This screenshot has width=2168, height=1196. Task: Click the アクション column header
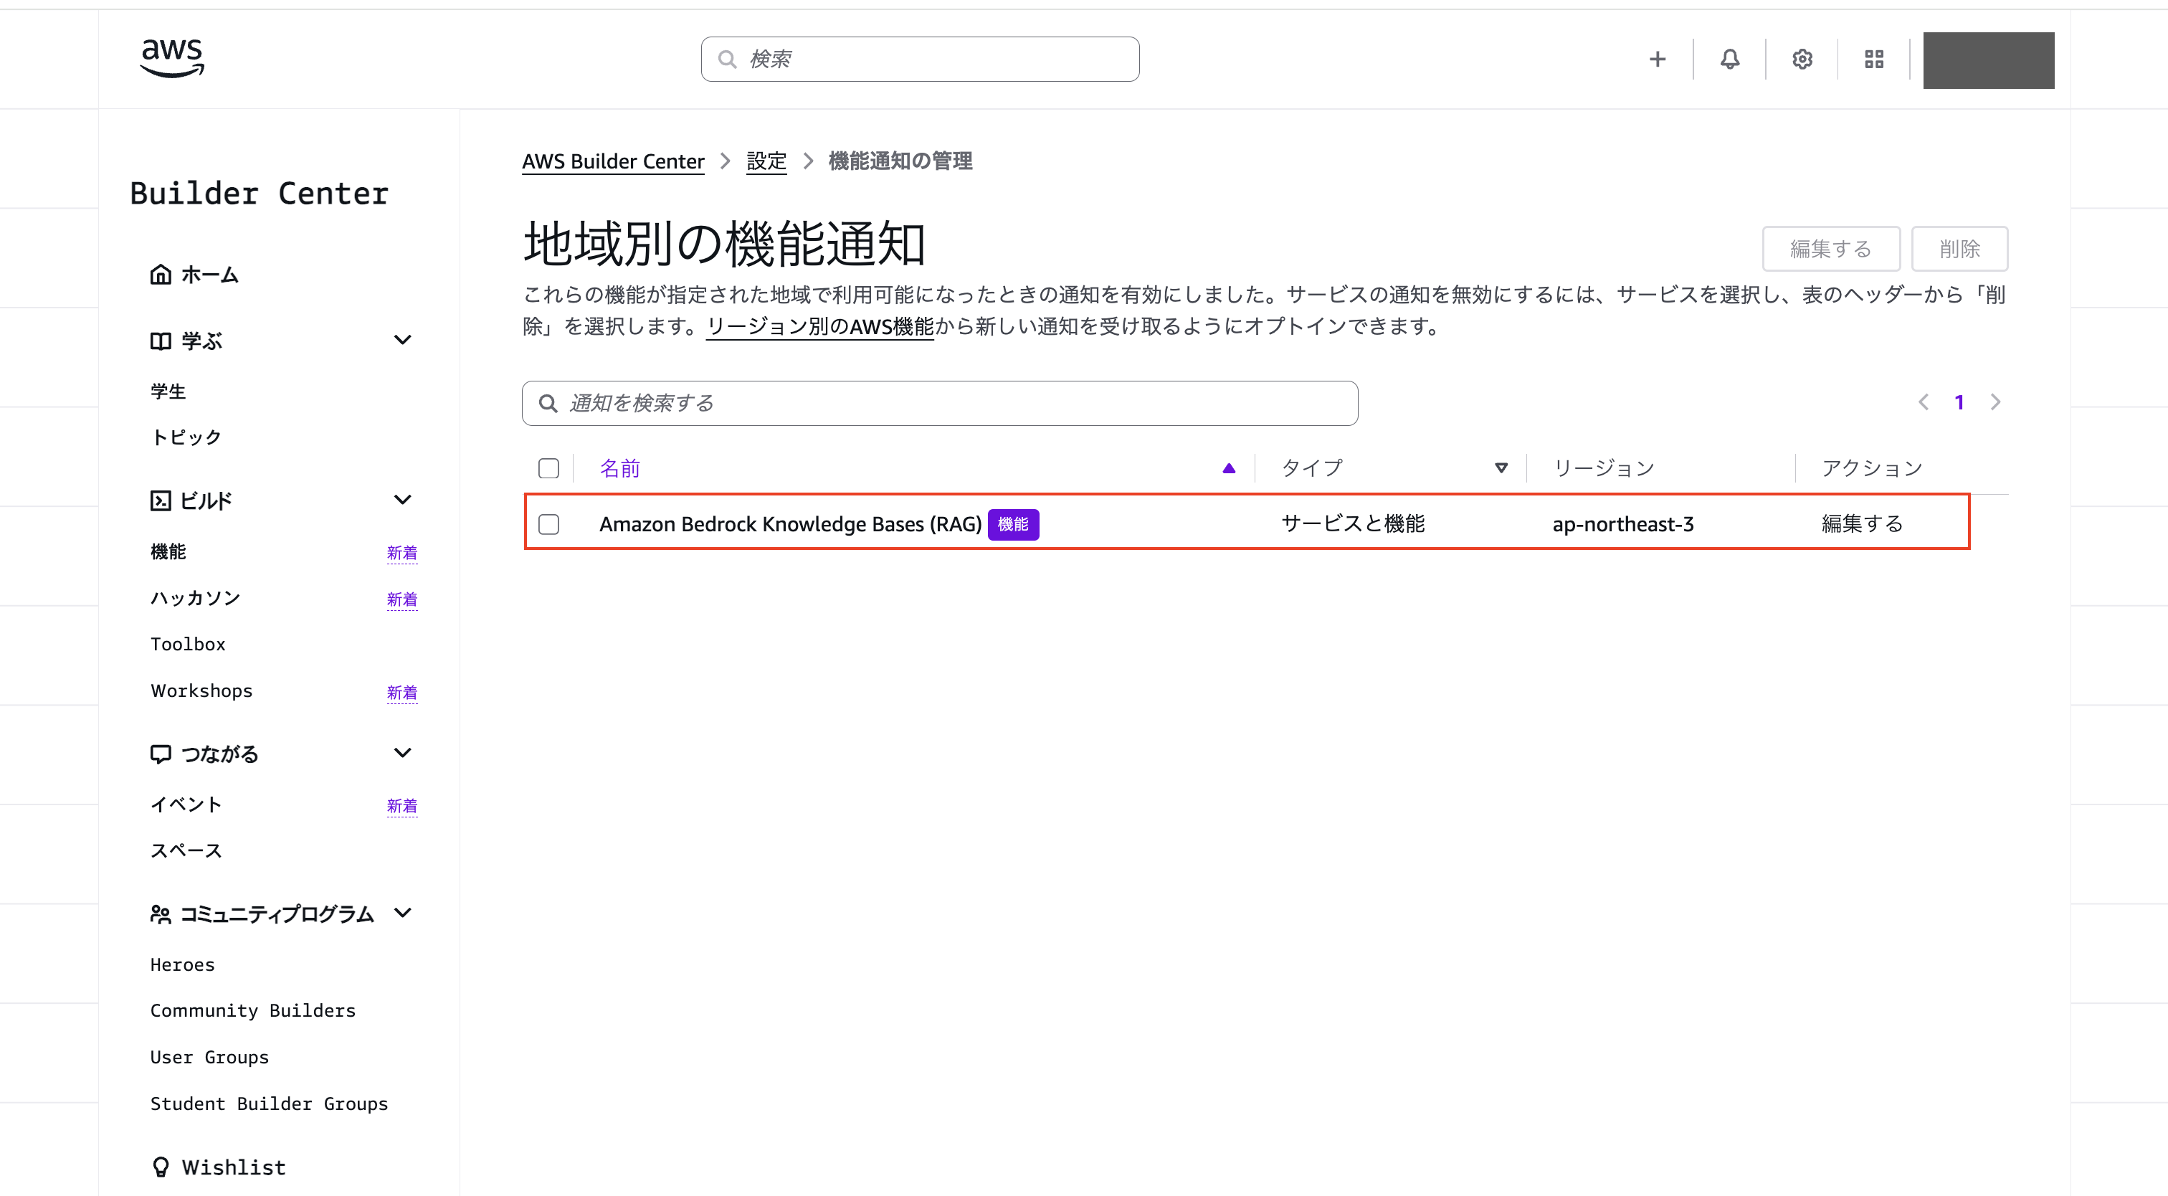[1873, 469]
